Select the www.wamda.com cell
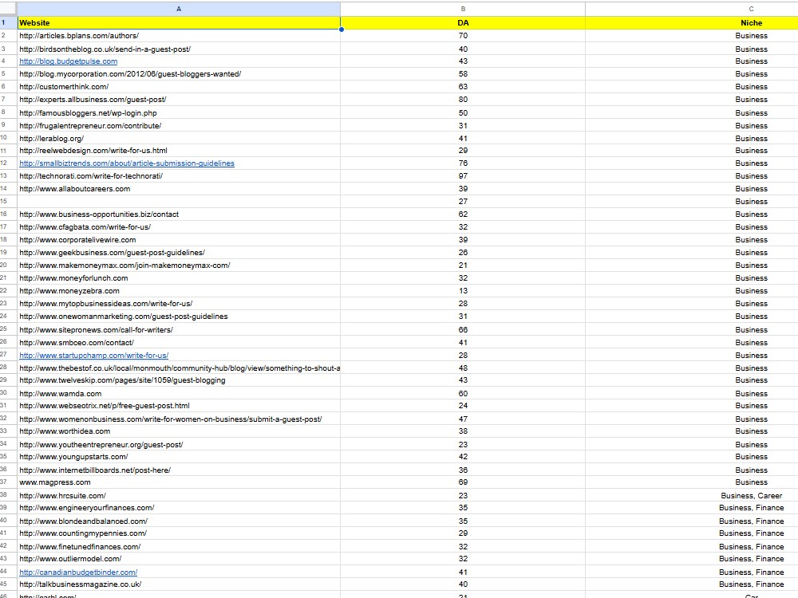The image size is (798, 598). click(179, 394)
